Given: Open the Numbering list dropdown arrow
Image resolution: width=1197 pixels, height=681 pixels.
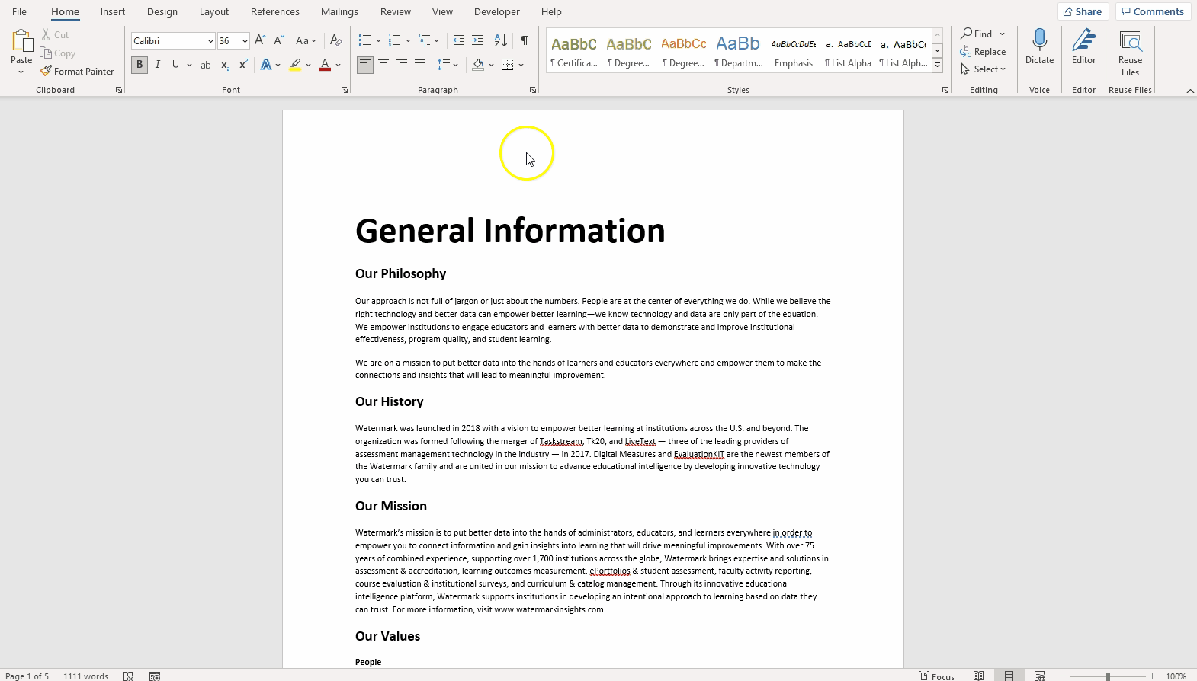Looking at the screenshot, I should point(409,40).
